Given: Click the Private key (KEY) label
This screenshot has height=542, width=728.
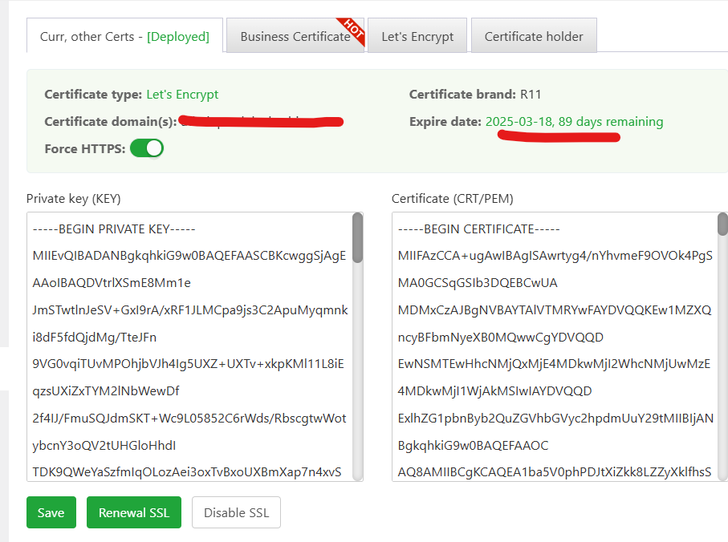Looking at the screenshot, I should click(74, 198).
